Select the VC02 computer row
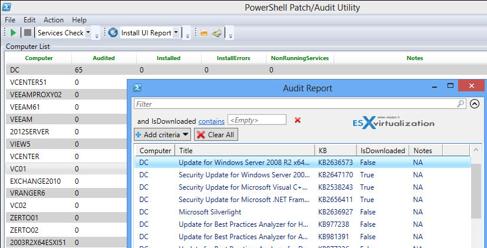Screen dimensions: 487x248 [66, 206]
